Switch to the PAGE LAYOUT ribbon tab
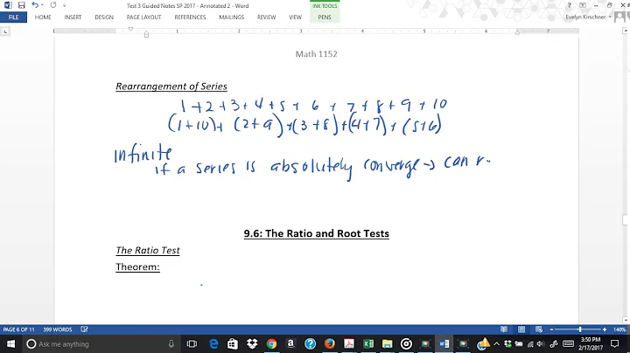630x353 pixels. click(x=143, y=17)
